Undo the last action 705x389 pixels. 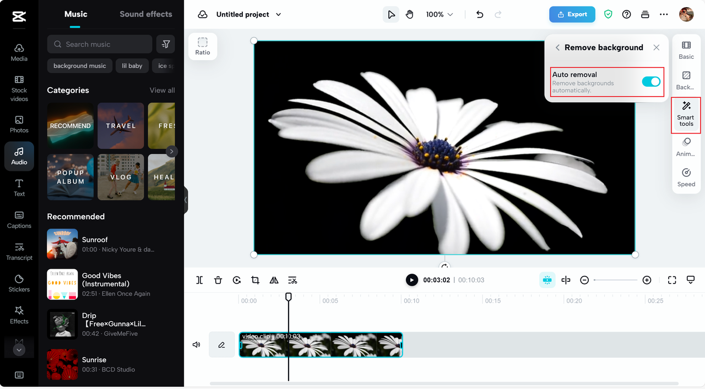[480, 14]
